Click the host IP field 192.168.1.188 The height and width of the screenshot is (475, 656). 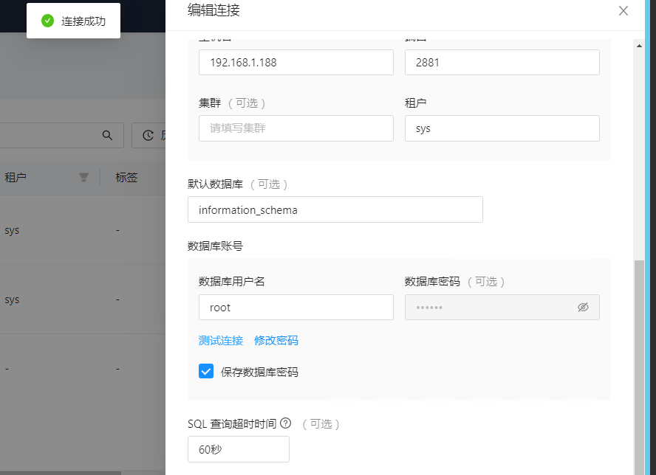295,63
